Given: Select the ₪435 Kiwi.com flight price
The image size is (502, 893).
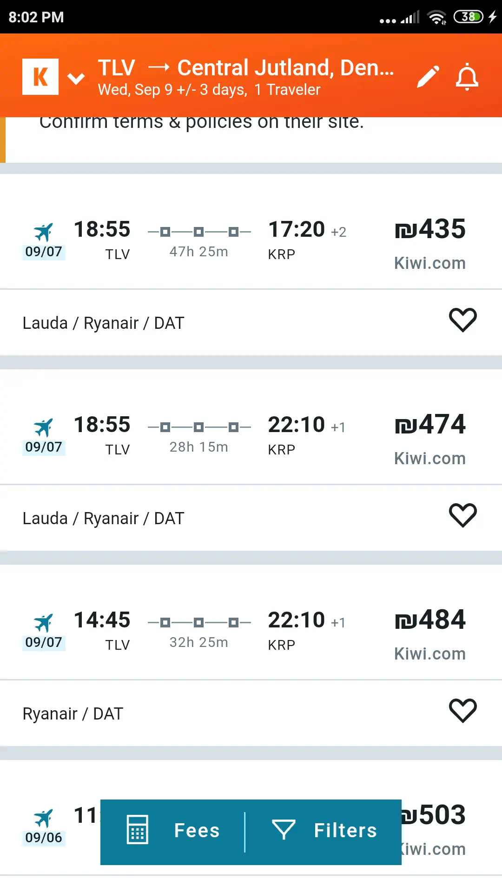Looking at the screenshot, I should (x=430, y=229).
